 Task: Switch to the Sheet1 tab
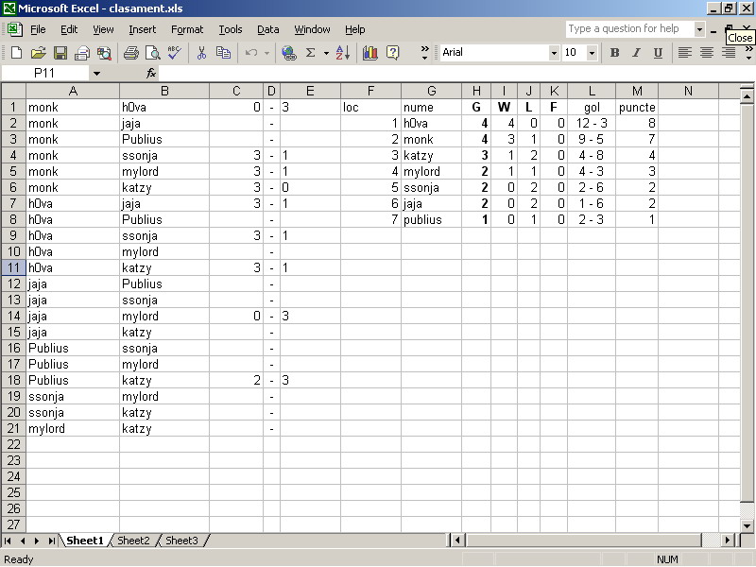(x=85, y=541)
